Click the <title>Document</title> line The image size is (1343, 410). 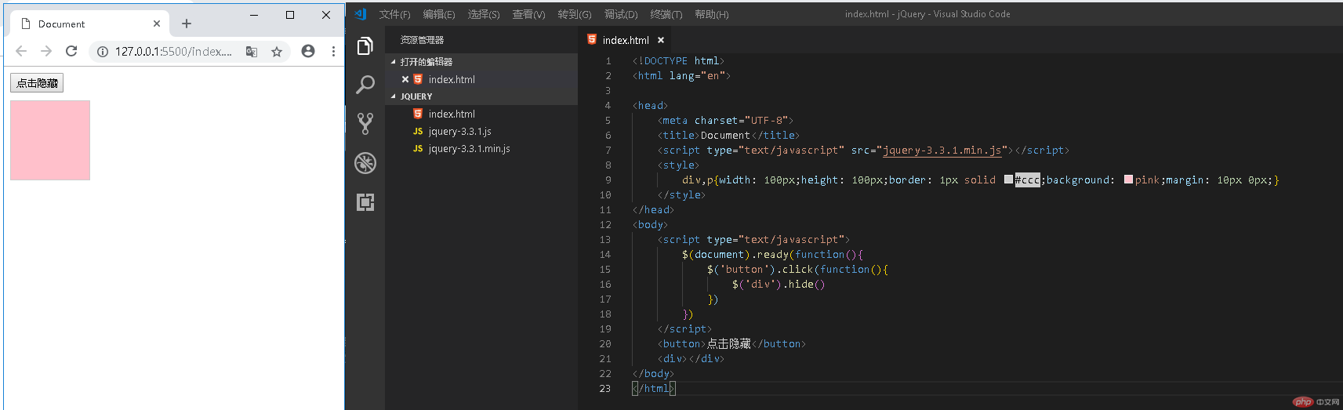click(728, 136)
